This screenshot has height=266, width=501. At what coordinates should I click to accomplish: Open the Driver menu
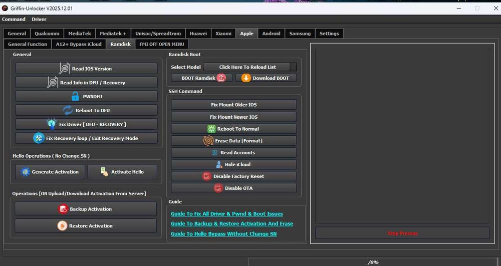click(x=39, y=19)
